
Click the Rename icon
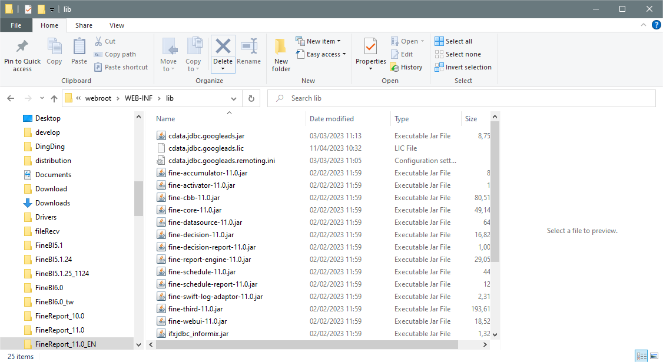[249, 47]
